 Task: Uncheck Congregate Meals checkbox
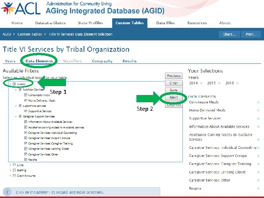tap(26, 95)
